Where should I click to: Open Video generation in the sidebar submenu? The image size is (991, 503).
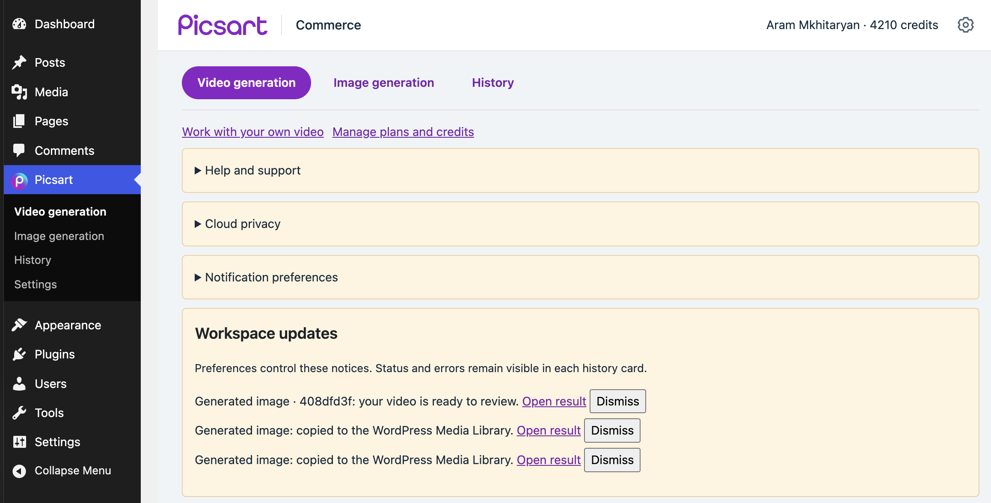click(x=60, y=212)
